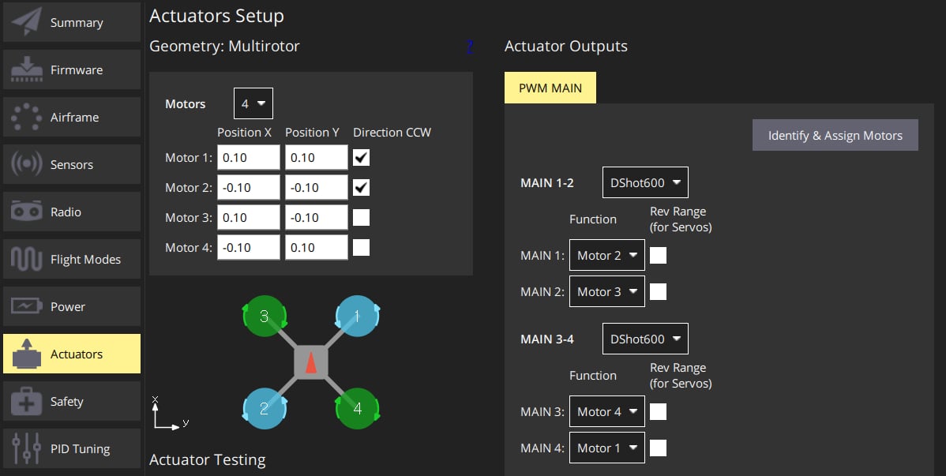The height and width of the screenshot is (476, 946).
Task: Click the Firmware download icon in sidebar
Action: (27, 70)
